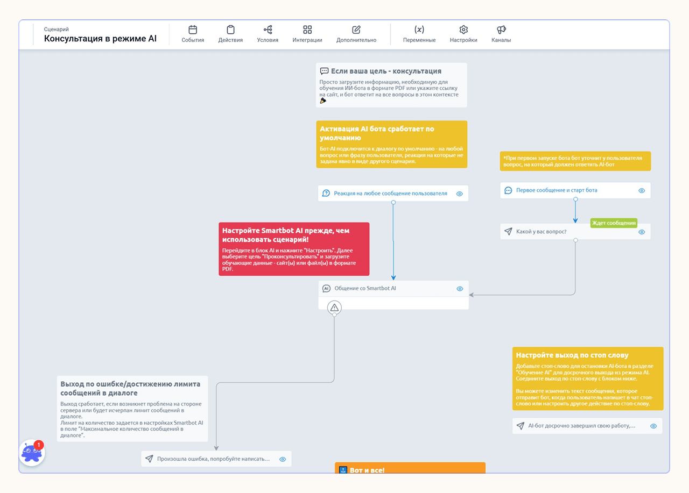The height and width of the screenshot is (493, 689).
Task: Open the Интеграции grid menu
Action: tap(307, 34)
